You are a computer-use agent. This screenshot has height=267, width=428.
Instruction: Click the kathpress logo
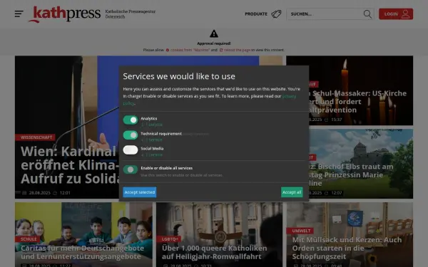pyautogui.click(x=65, y=14)
